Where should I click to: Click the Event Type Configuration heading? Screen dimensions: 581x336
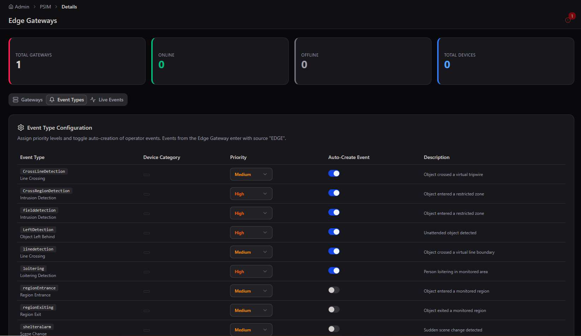(x=59, y=128)
